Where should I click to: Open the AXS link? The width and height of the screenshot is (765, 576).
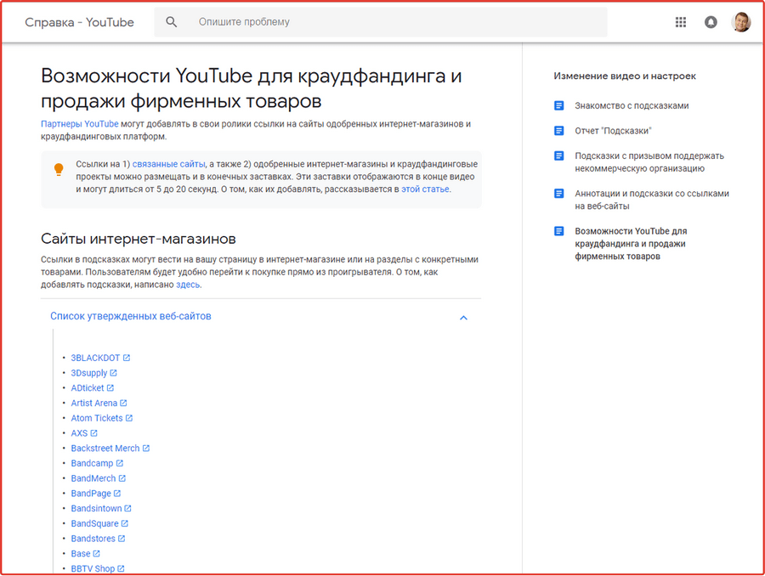(x=79, y=433)
